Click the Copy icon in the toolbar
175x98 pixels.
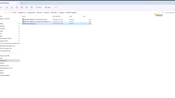[x=12, y=7]
